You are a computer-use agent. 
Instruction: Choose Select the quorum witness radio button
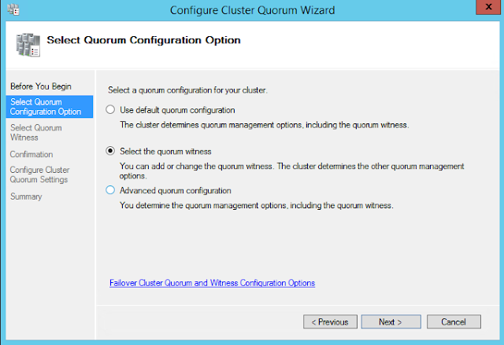pos(110,151)
